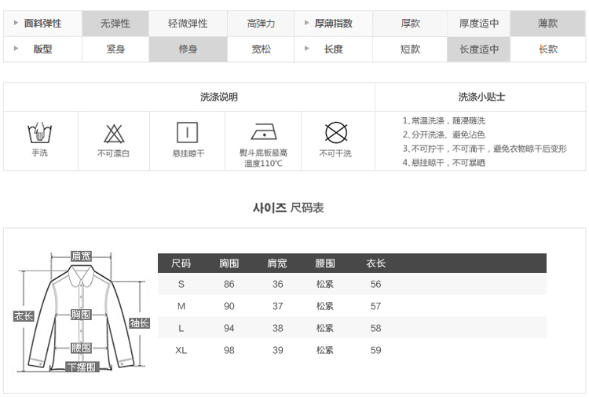Click the hand wash (手洗) icon
This screenshot has width=589, height=398.
39,132
